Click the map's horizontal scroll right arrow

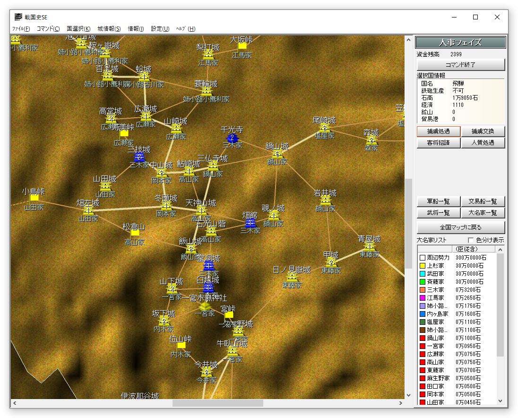[x=400, y=403]
